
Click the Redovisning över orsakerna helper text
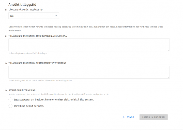[x=28, y=53]
